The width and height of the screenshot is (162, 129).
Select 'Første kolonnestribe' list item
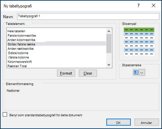[x=56, y=36]
